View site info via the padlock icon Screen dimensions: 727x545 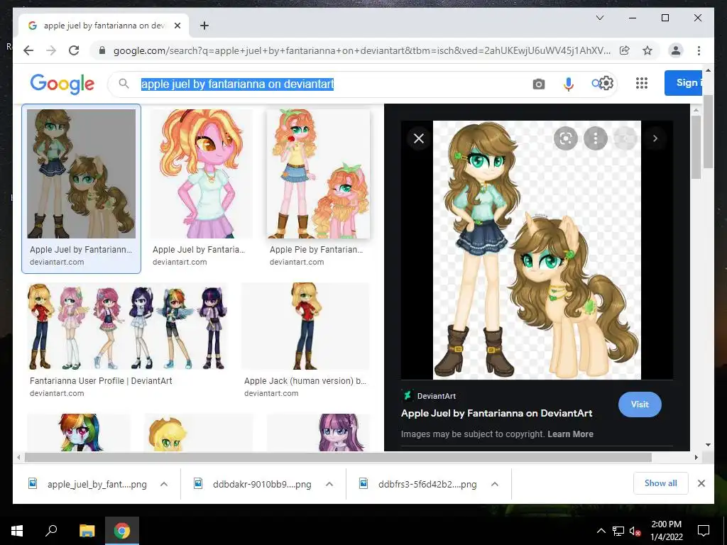102,50
